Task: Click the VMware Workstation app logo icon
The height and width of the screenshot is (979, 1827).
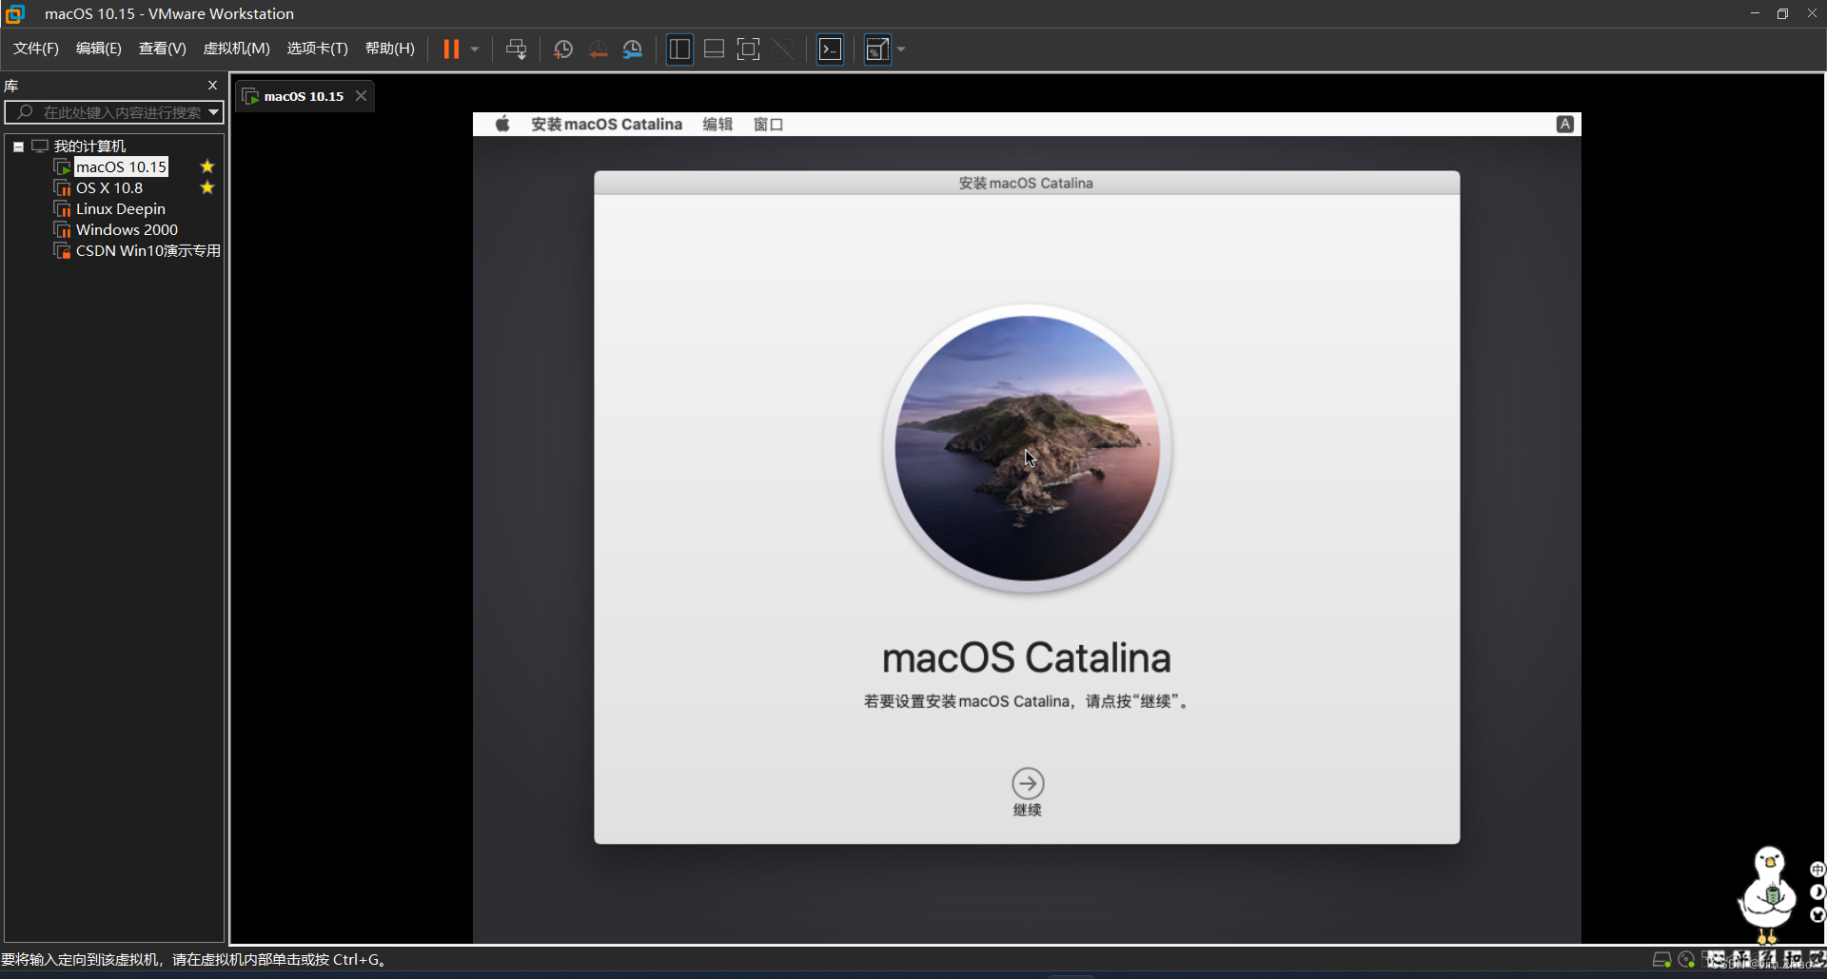Action: 14,13
